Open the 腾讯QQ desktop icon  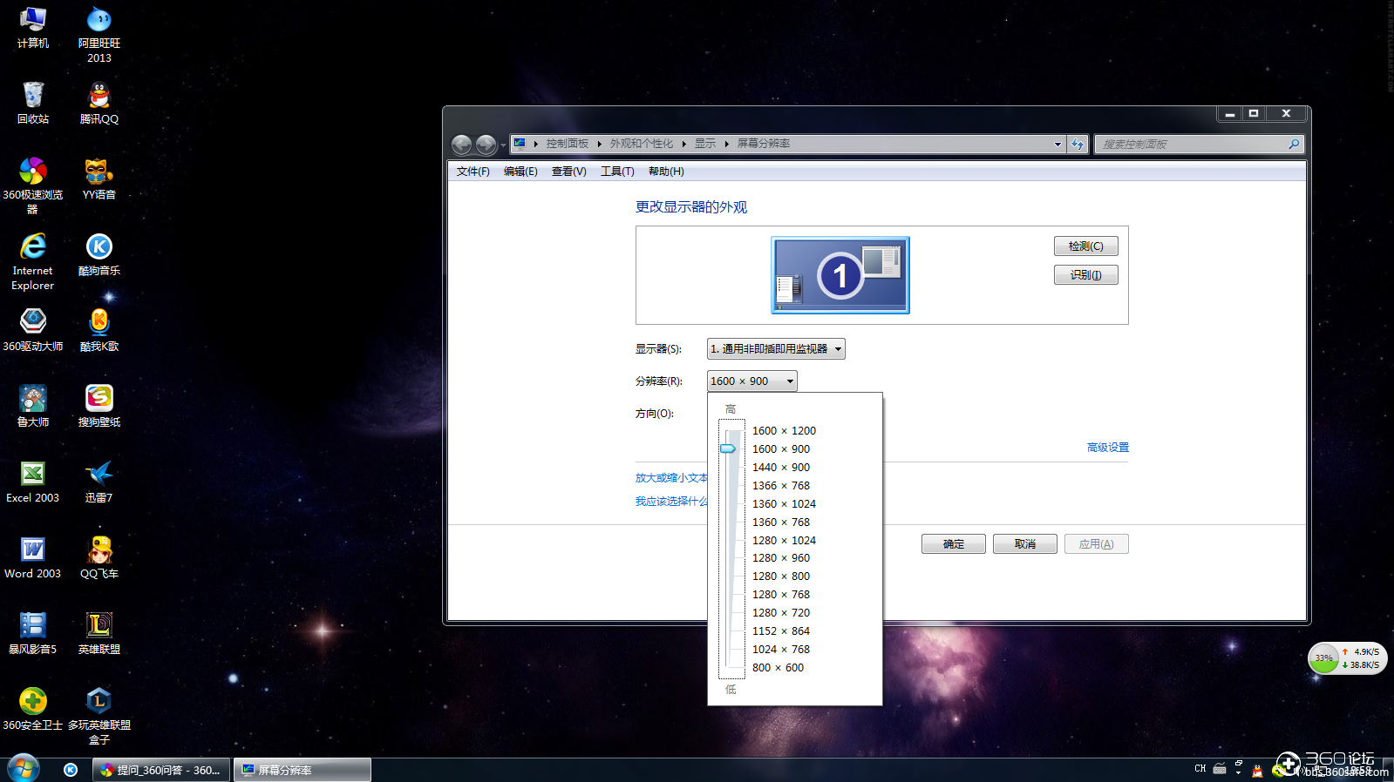[99, 103]
